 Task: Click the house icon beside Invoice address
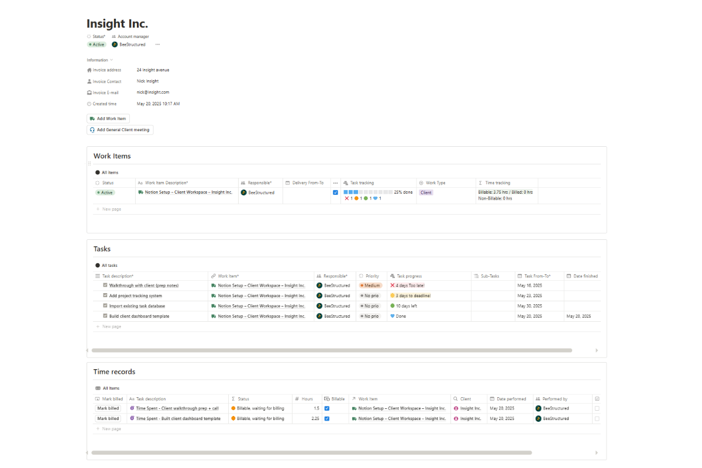[x=90, y=70]
